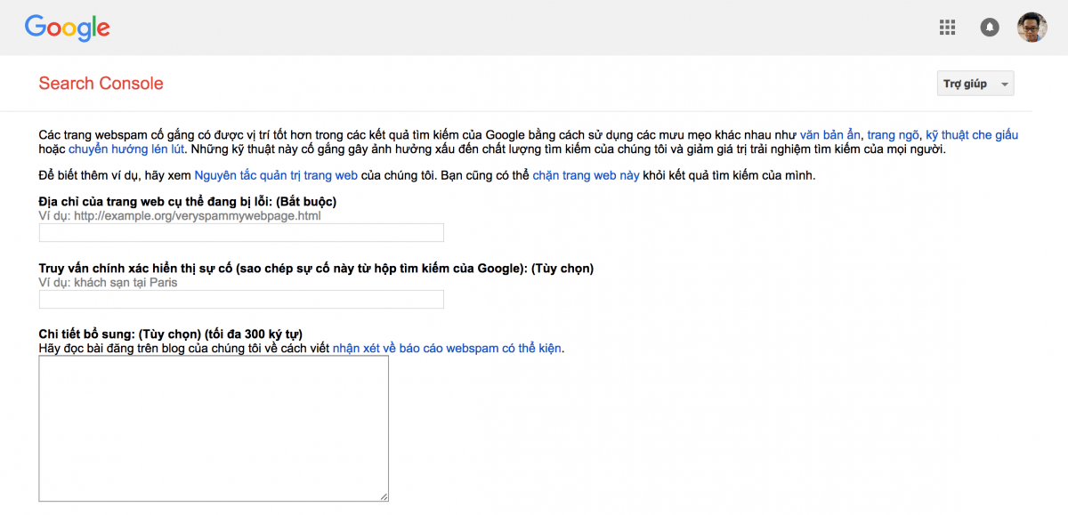Open the kỹ thuật che giấu link
The height and width of the screenshot is (515, 1068).
pyautogui.click(x=972, y=135)
